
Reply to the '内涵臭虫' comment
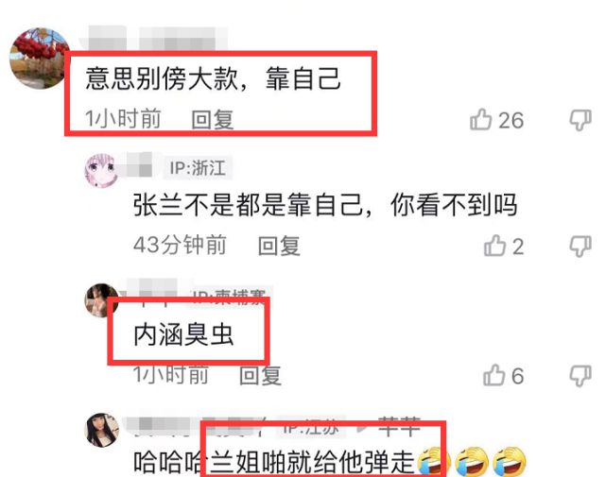click(x=260, y=375)
